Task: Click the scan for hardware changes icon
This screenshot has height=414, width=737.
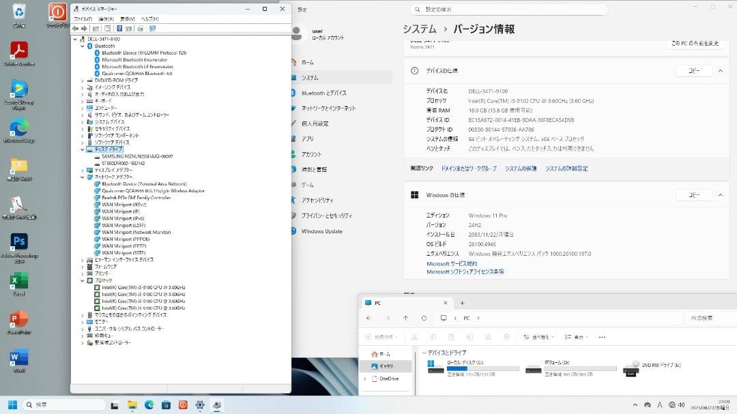Action: coord(153,29)
